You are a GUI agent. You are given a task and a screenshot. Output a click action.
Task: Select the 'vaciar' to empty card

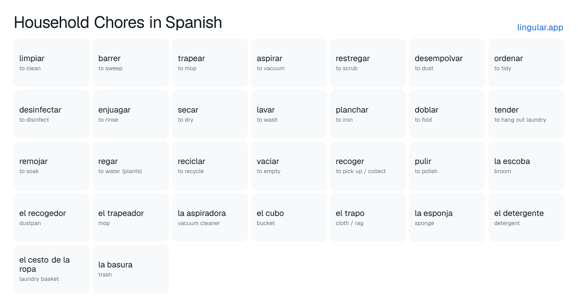(x=289, y=166)
